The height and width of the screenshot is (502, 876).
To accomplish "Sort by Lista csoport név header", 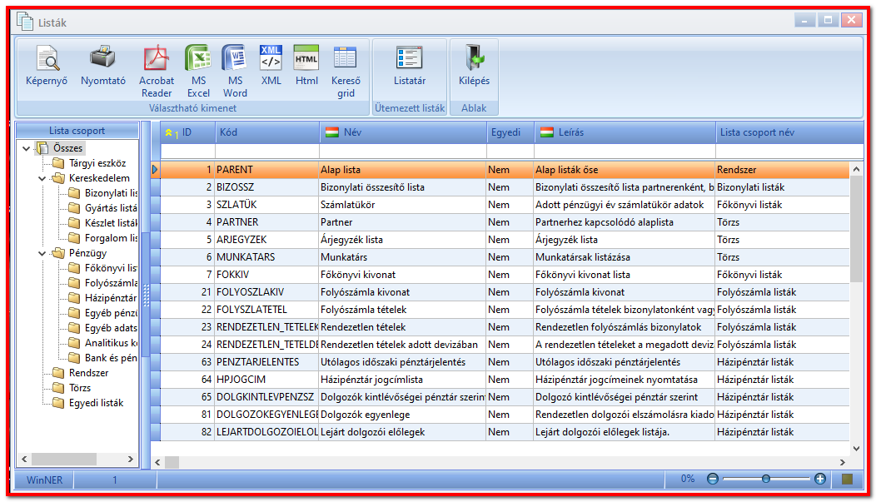I will [x=789, y=132].
